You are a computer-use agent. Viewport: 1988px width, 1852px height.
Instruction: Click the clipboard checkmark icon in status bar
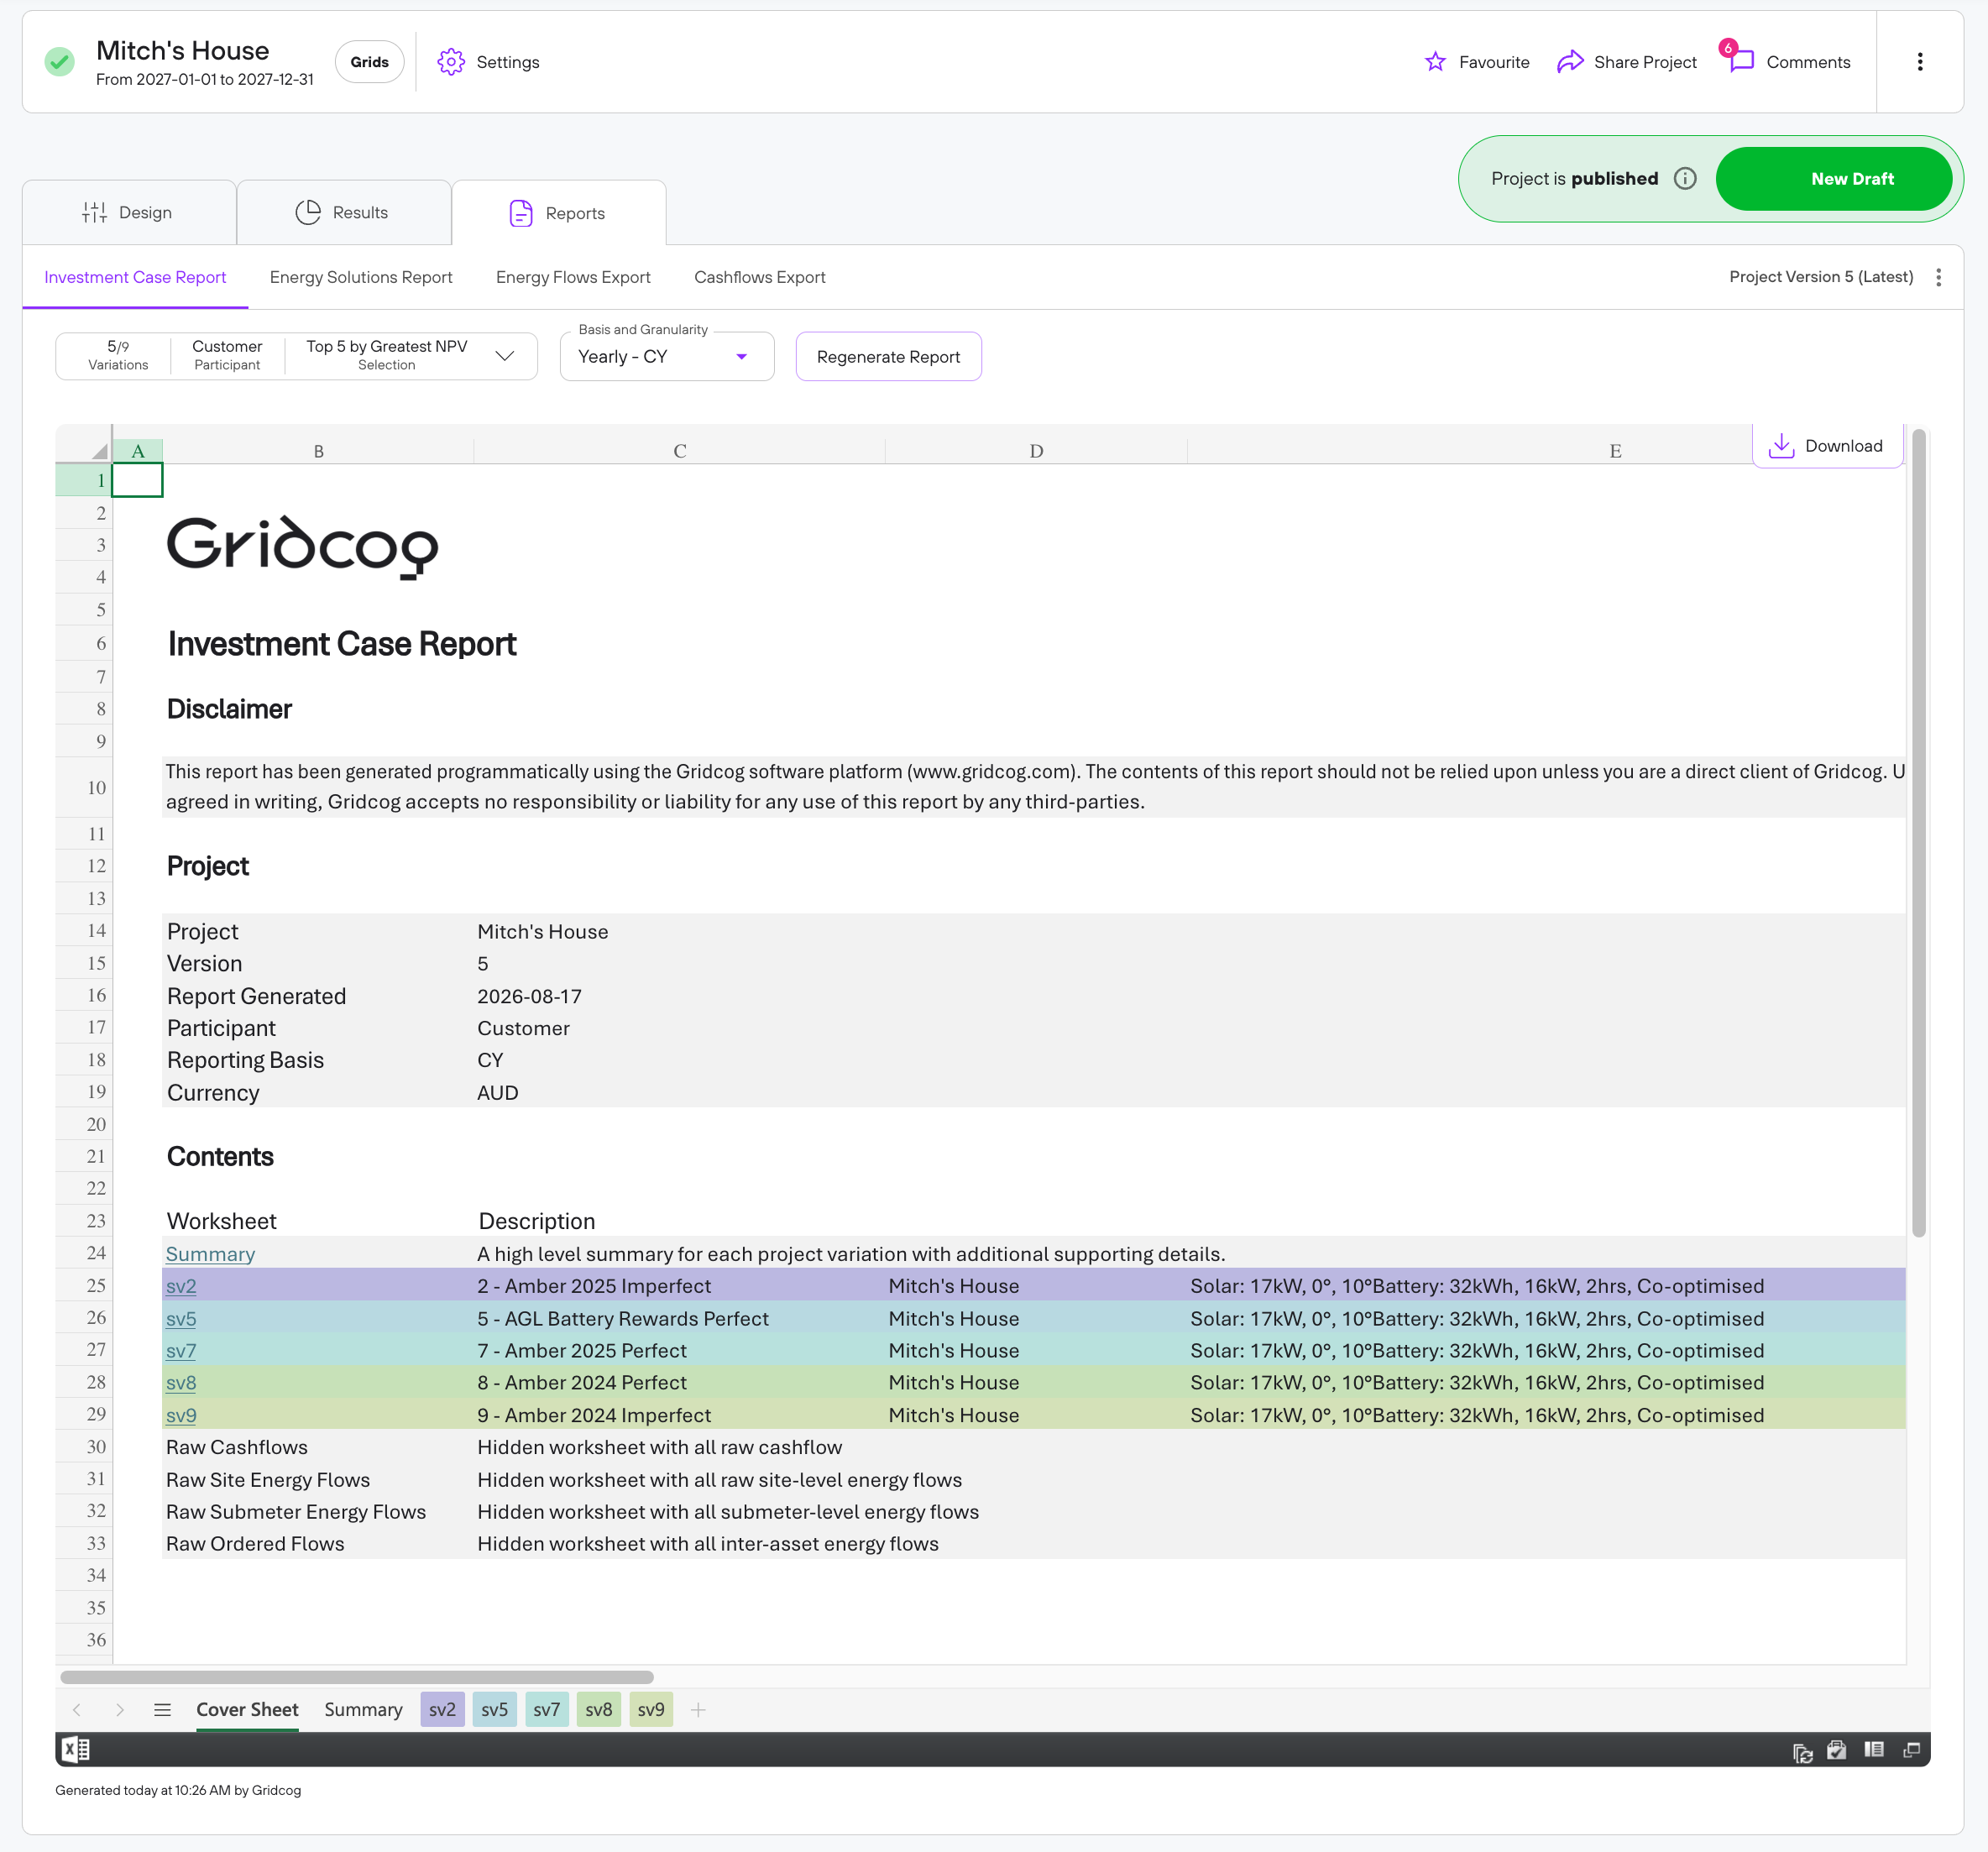coord(1837,1750)
